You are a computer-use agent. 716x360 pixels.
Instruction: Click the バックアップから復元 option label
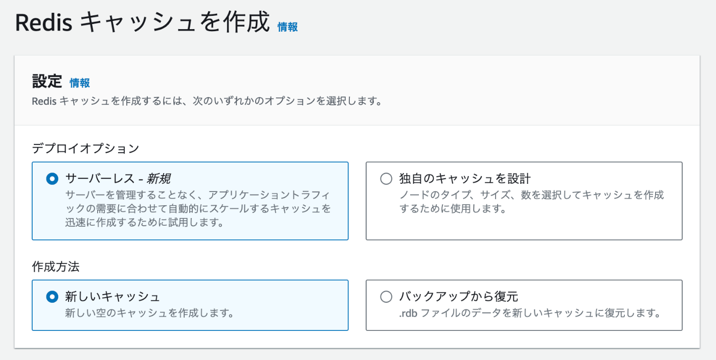[x=459, y=297]
